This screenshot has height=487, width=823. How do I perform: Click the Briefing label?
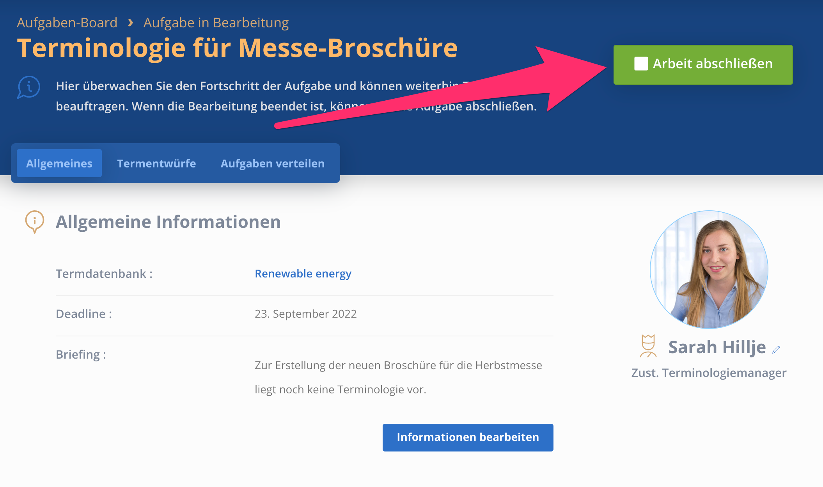(81, 354)
